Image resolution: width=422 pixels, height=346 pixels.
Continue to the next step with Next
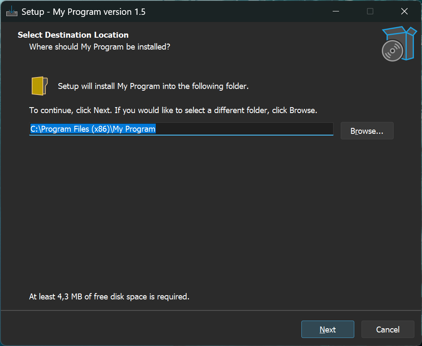(328, 329)
